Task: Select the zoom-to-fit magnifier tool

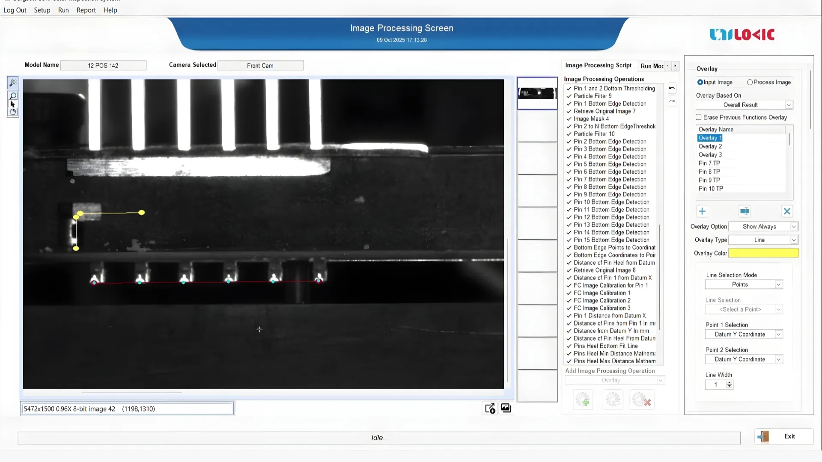Action: pyautogui.click(x=13, y=83)
